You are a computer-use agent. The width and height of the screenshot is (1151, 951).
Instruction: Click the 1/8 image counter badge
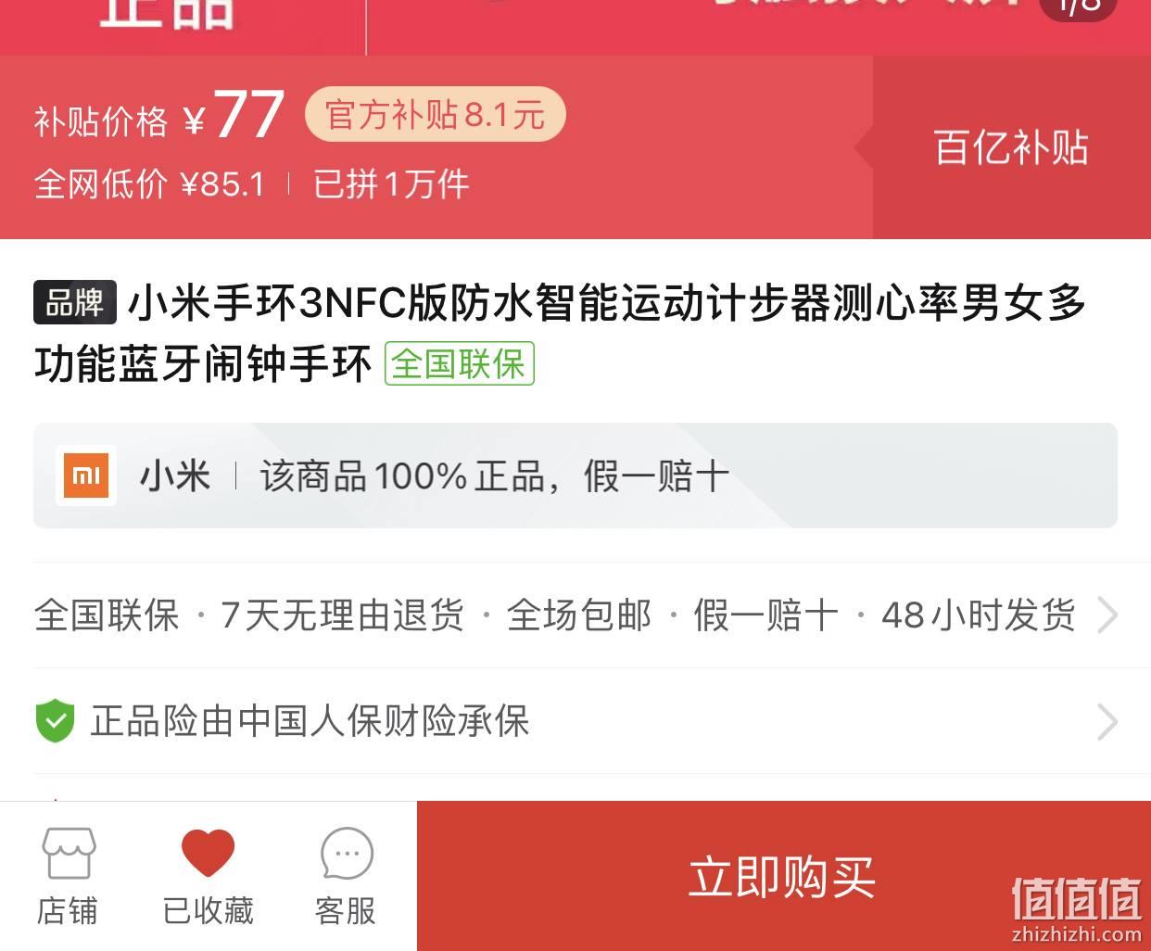[1079, 7]
